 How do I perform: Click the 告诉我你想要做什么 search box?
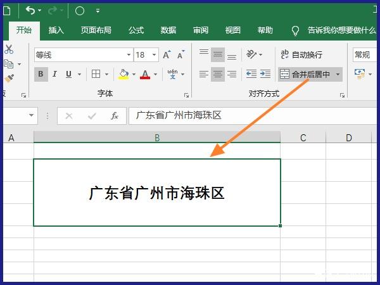(341, 30)
